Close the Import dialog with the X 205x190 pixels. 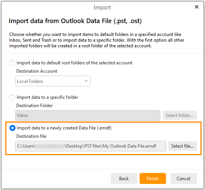coord(197,7)
